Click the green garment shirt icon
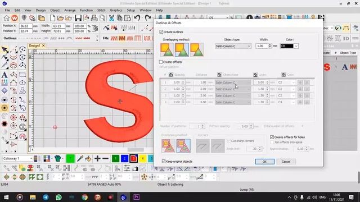Image resolution: width=360 pixels, height=202 pixels. point(57,158)
